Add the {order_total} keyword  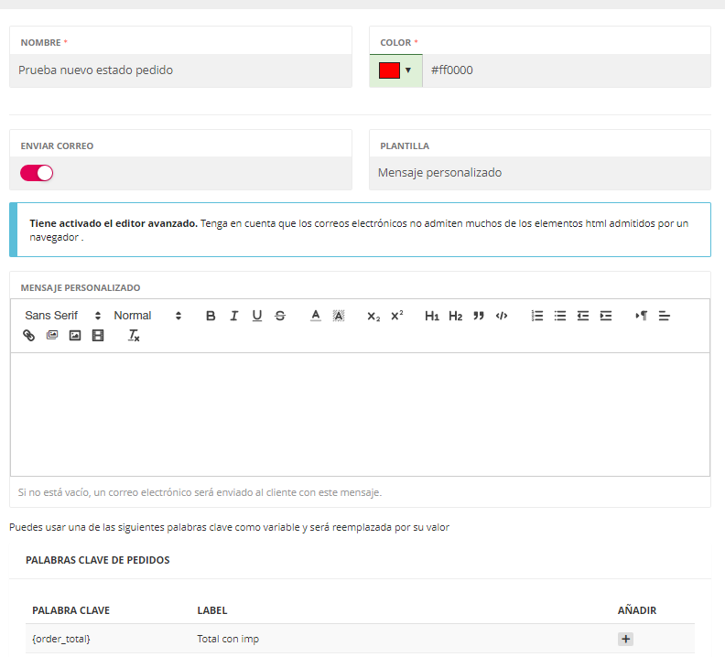pyautogui.click(x=625, y=639)
